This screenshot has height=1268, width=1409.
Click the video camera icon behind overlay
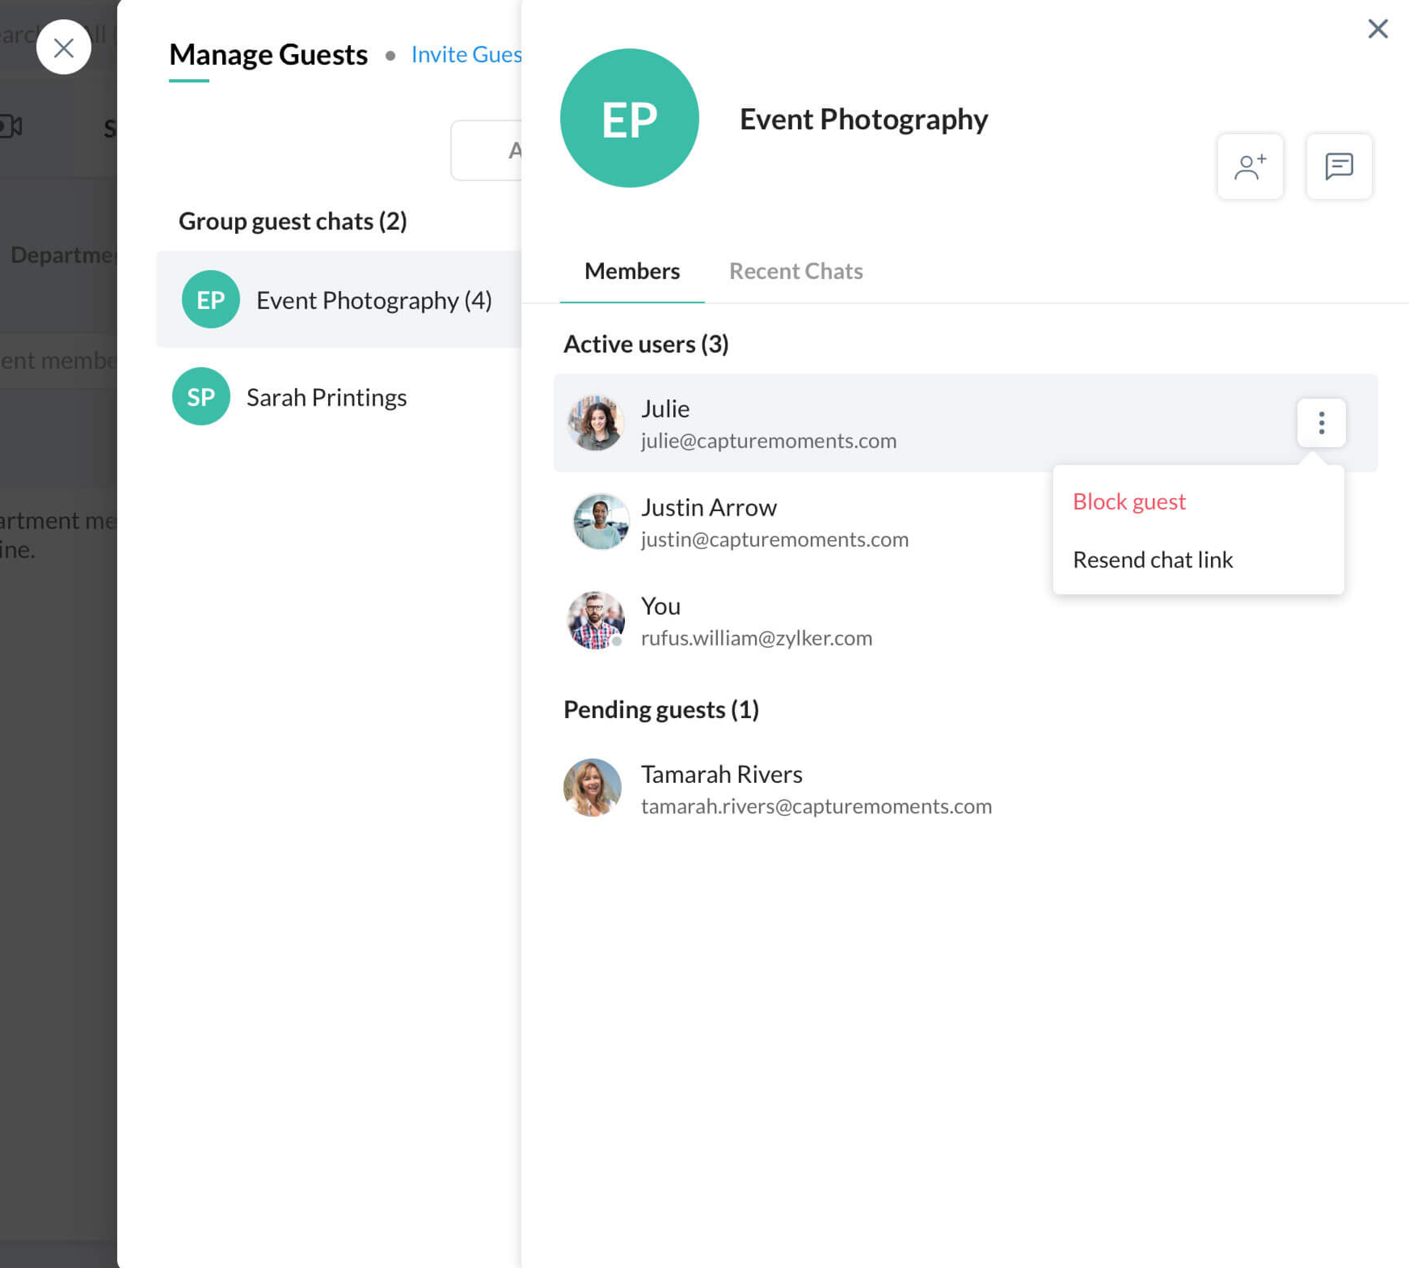pos(11,127)
